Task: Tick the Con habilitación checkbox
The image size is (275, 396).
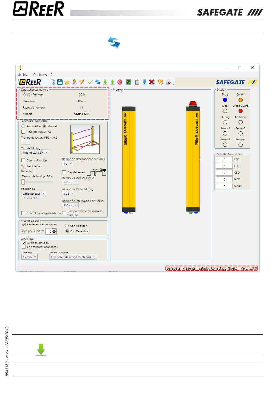Action: tap(23, 160)
